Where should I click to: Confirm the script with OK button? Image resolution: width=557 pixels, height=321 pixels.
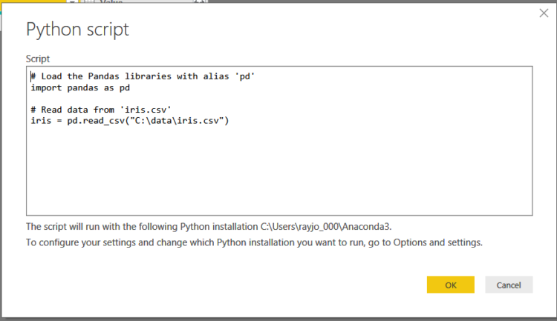(x=451, y=285)
